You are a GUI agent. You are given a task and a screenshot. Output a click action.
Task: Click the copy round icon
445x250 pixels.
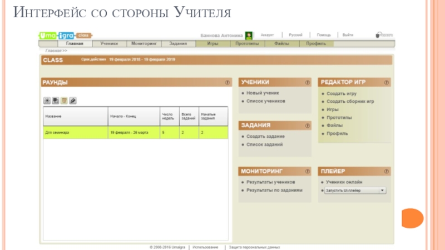click(56, 100)
